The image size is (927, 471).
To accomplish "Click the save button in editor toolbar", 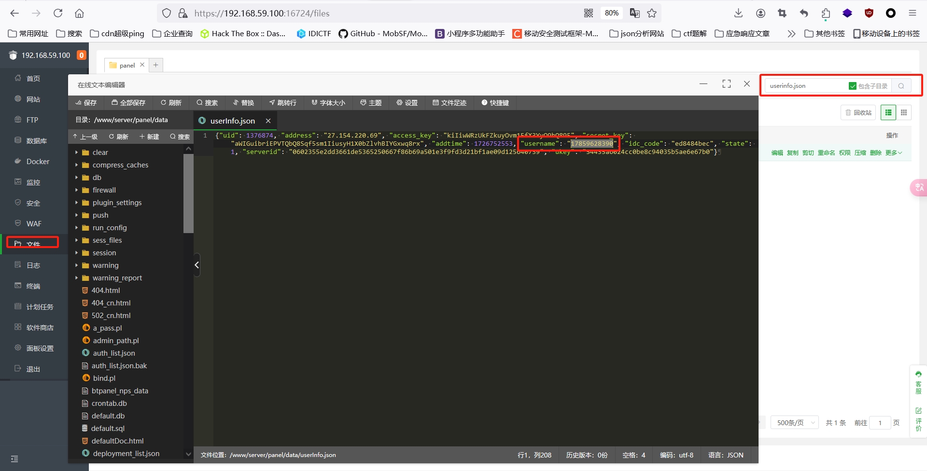I will tap(86, 103).
